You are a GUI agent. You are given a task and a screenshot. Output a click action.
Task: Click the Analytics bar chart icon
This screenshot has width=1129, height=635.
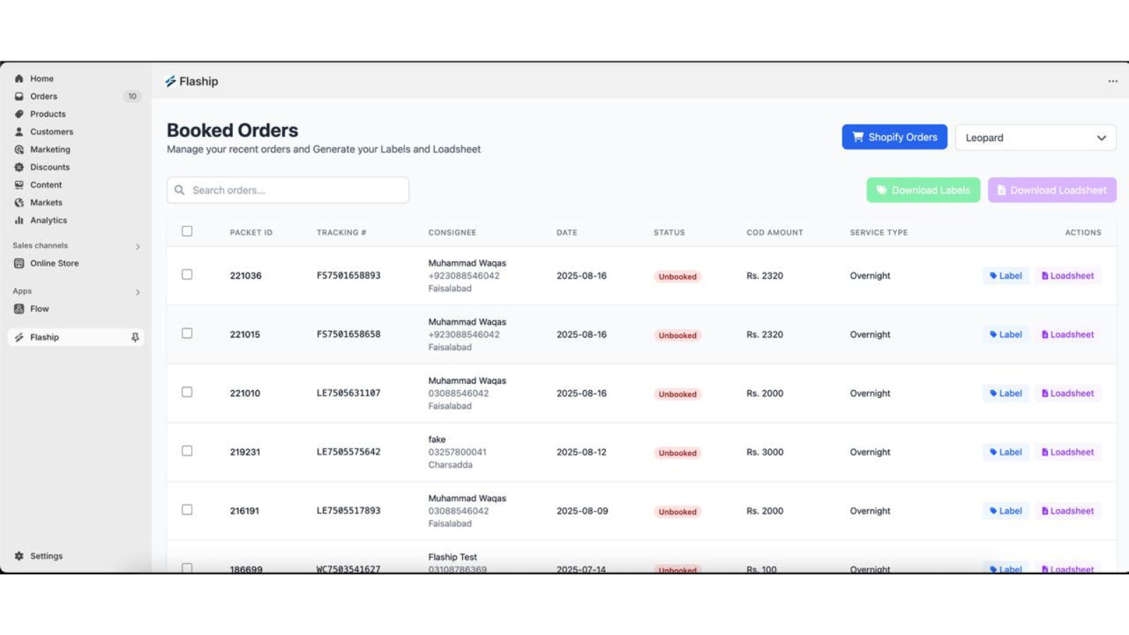pos(19,220)
